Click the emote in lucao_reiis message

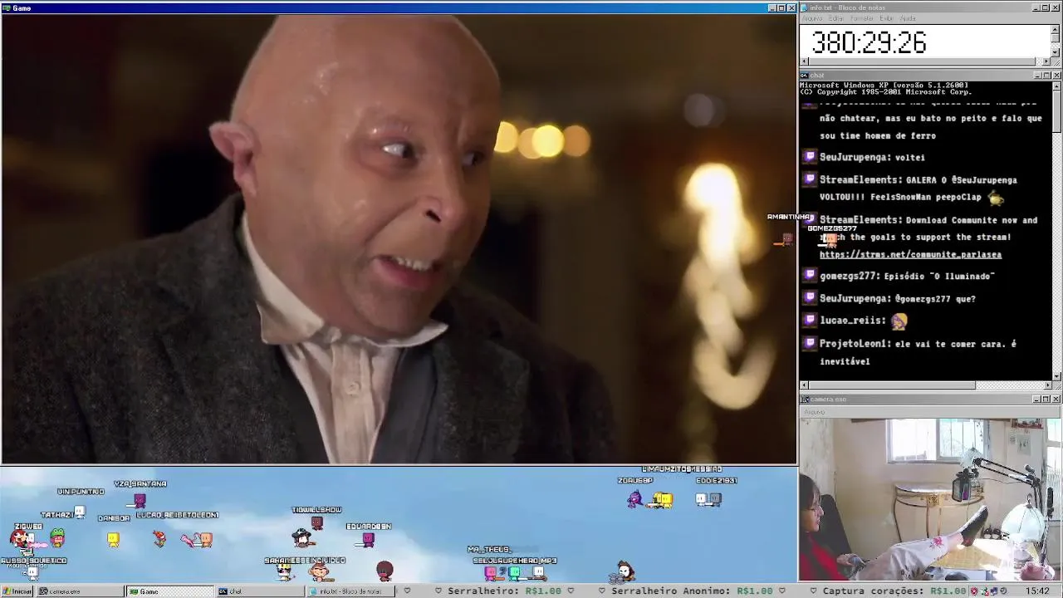click(x=899, y=321)
